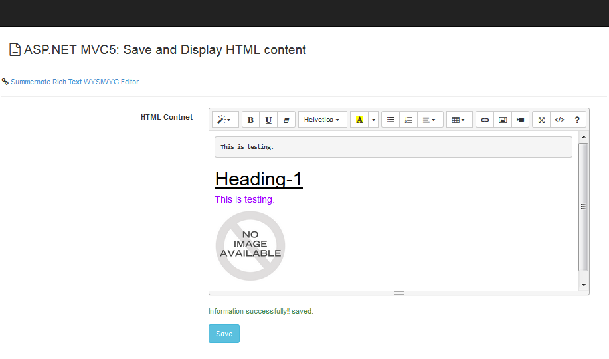609x359 pixels.
Task: Open the editor help dialog
Action: pyautogui.click(x=577, y=120)
